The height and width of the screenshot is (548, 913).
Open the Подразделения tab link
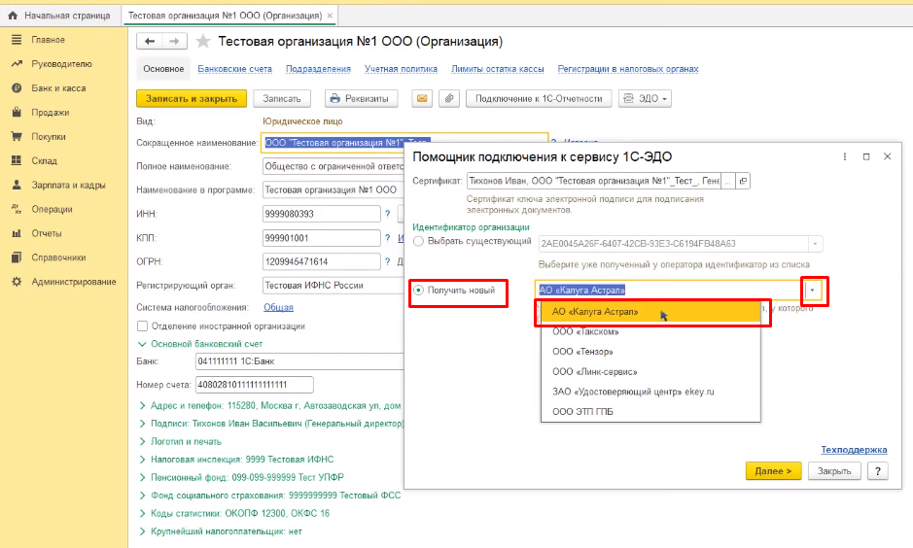click(x=318, y=69)
